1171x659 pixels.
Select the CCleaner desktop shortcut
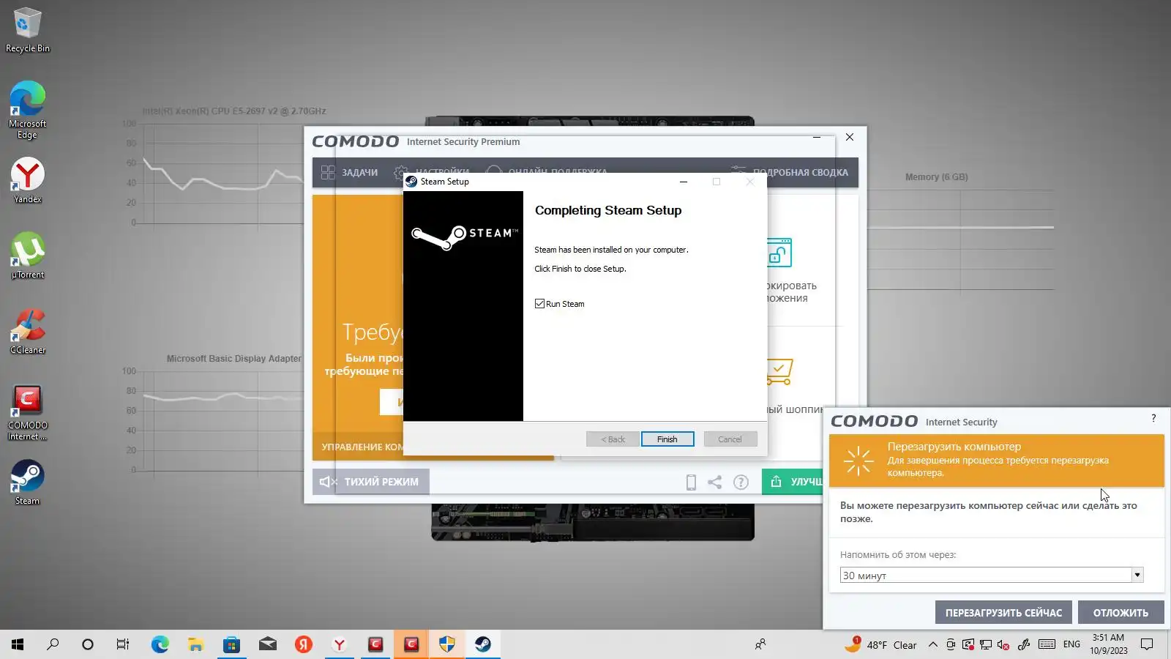coord(28,331)
